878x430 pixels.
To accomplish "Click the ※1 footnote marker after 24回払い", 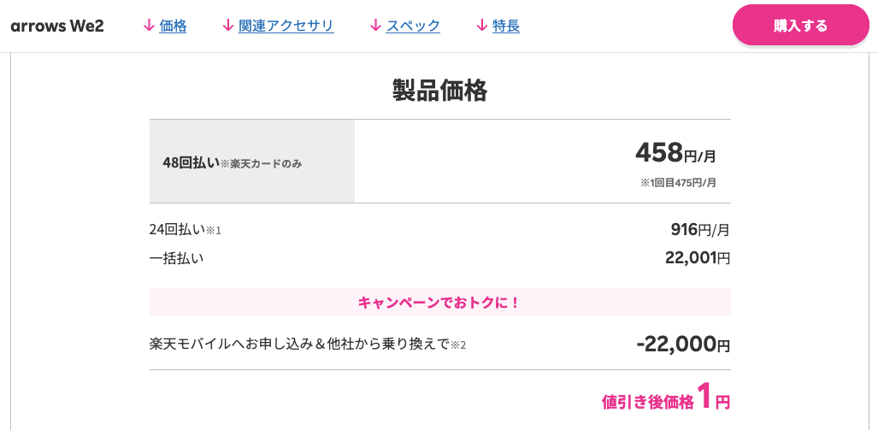I will pos(214,230).
